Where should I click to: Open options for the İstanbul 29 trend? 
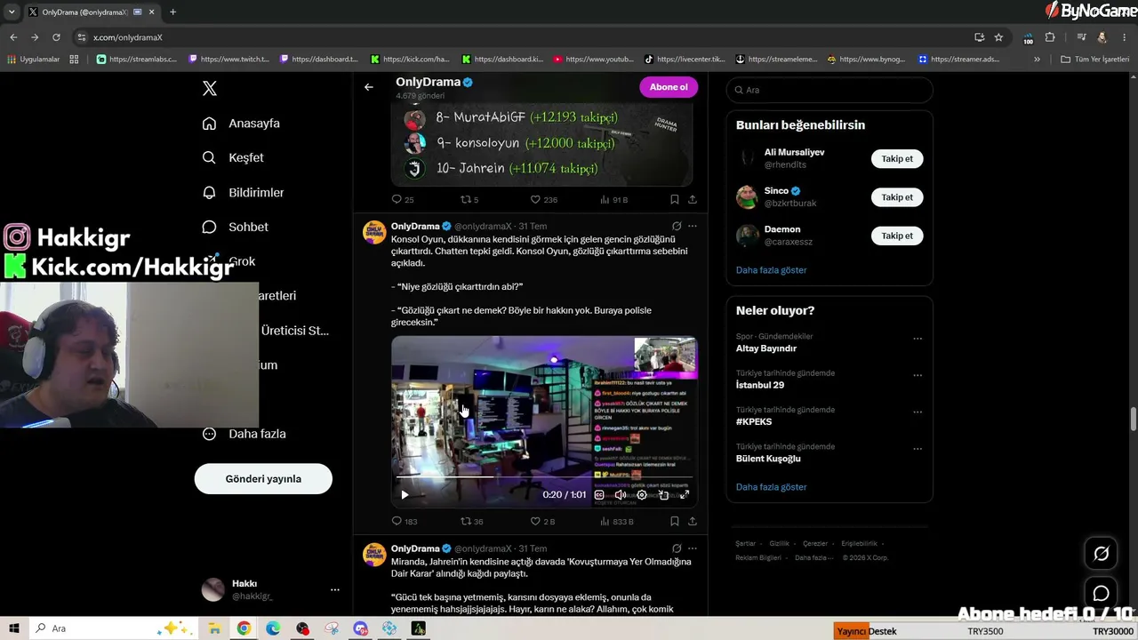(918, 375)
